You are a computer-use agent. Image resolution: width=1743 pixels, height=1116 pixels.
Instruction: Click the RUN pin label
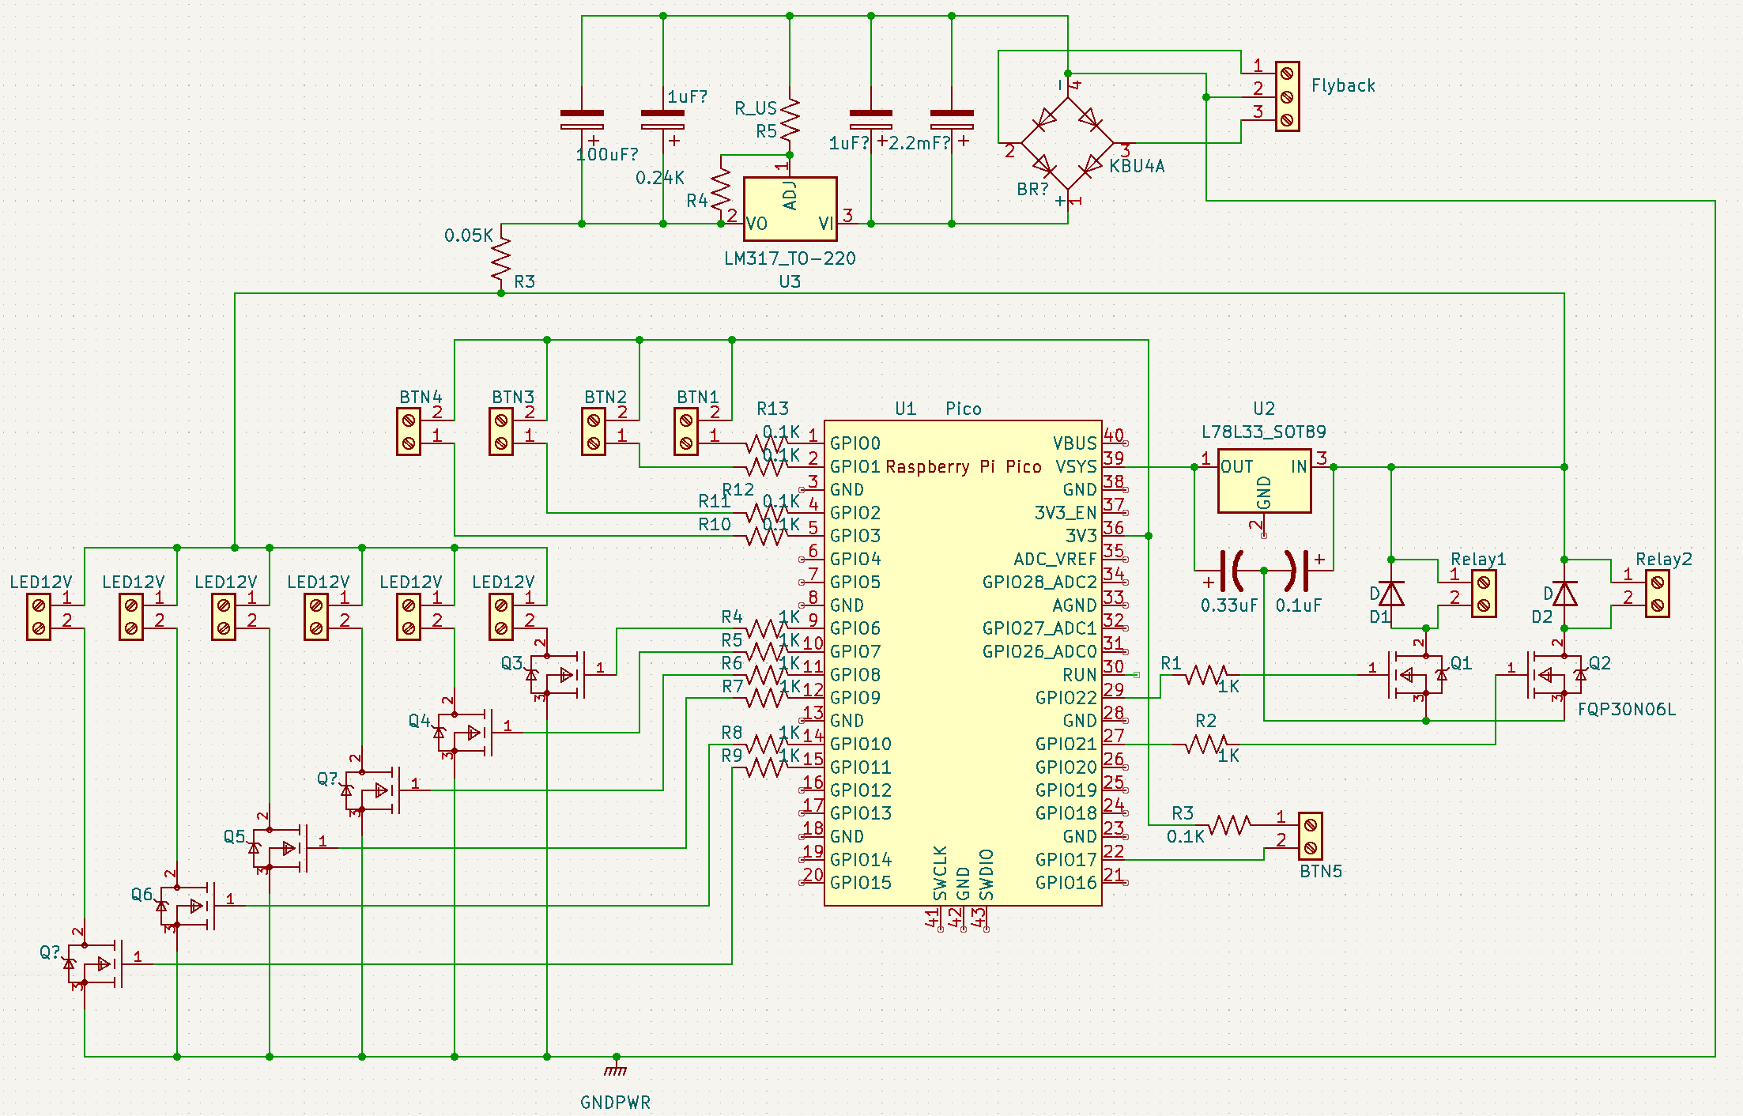click(x=1080, y=675)
